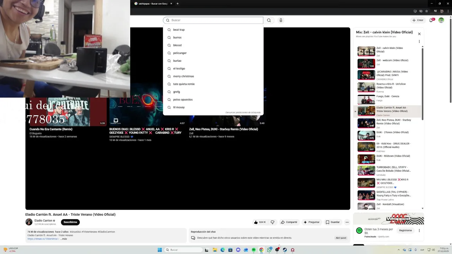Click the Compartir button

pos(289,222)
